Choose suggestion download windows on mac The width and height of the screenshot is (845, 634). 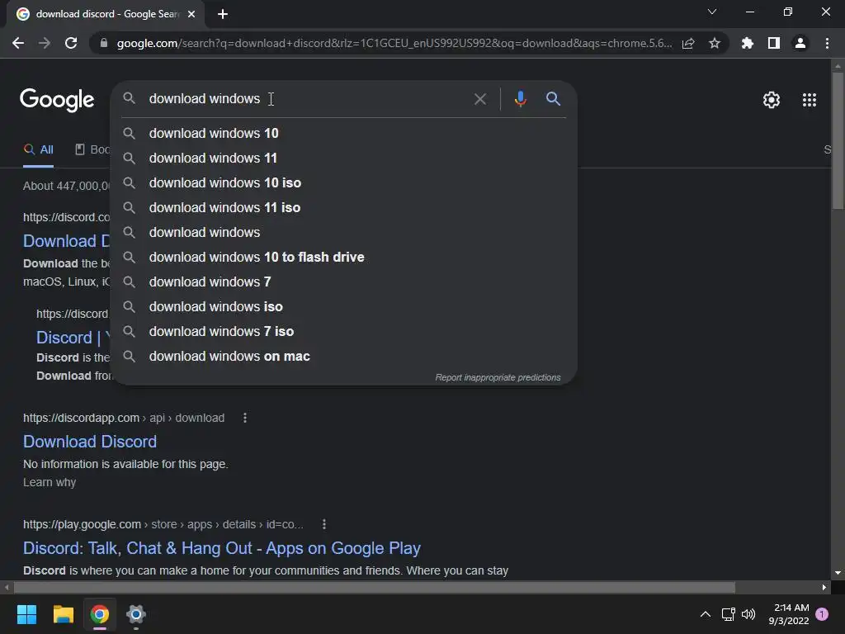click(x=344, y=357)
